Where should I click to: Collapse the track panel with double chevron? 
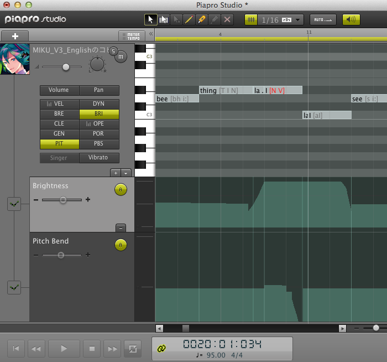tap(151, 34)
